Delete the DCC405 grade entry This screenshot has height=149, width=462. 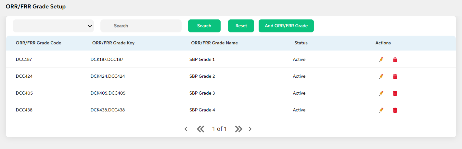(x=395, y=93)
